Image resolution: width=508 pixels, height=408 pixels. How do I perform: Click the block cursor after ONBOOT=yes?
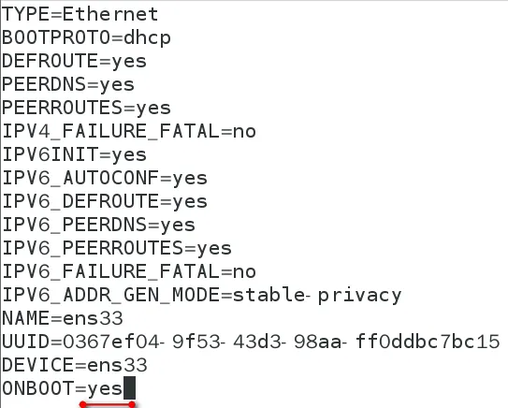129,388
